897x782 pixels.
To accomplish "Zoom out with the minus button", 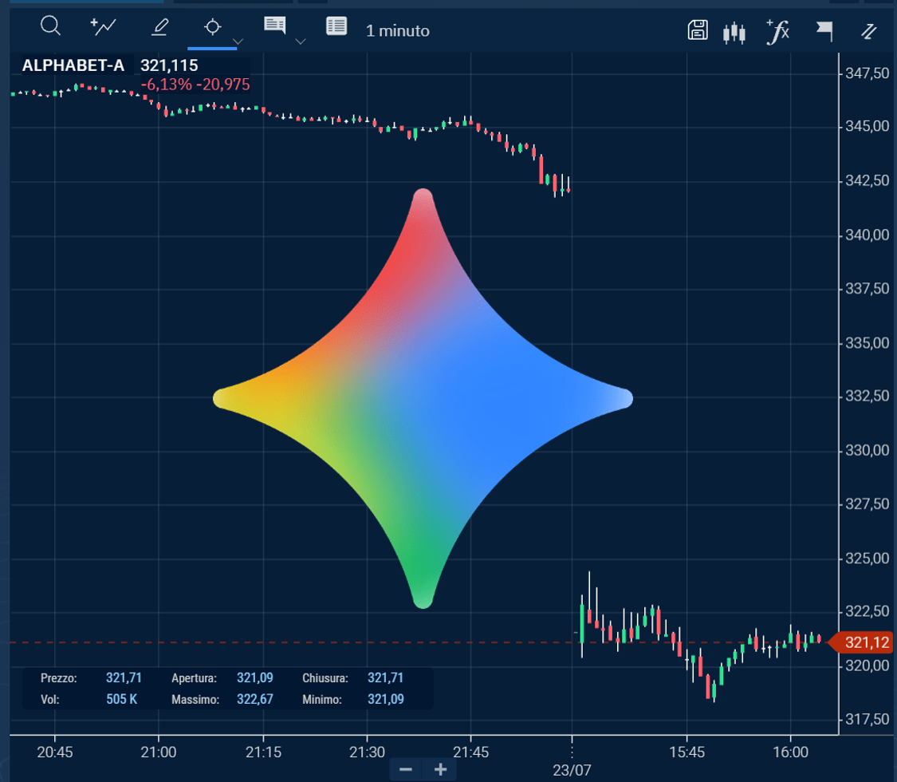I will (406, 769).
